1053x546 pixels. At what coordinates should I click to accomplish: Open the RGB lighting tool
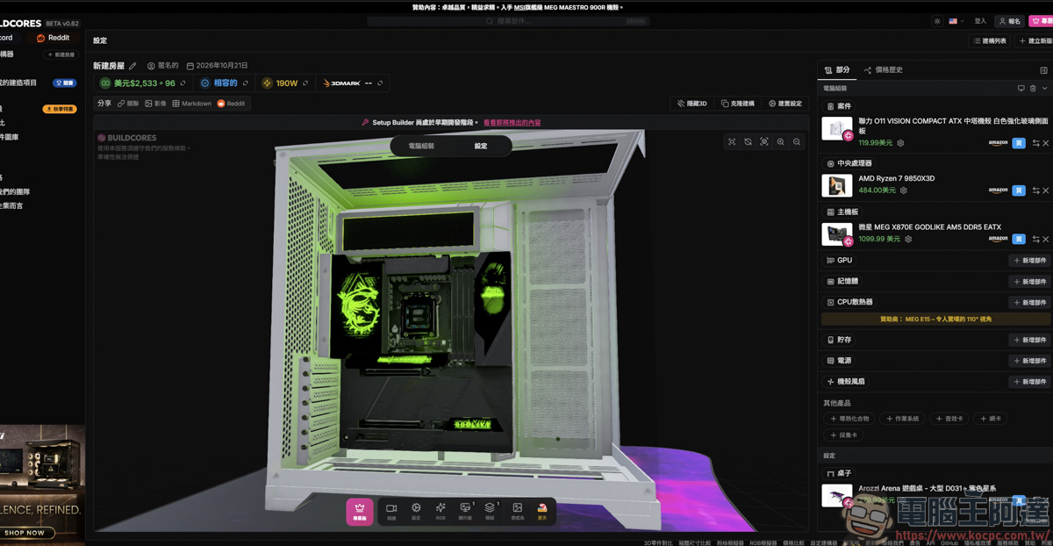tap(441, 512)
